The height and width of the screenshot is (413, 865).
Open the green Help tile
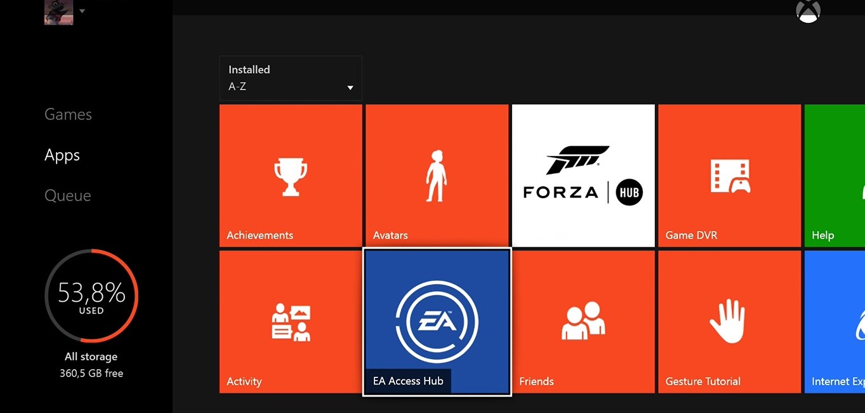point(835,176)
